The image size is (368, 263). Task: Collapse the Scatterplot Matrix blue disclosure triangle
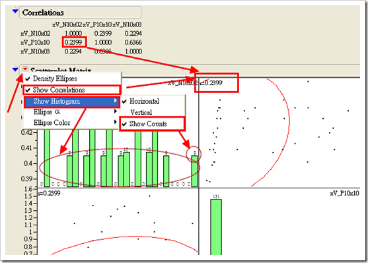tap(15, 69)
